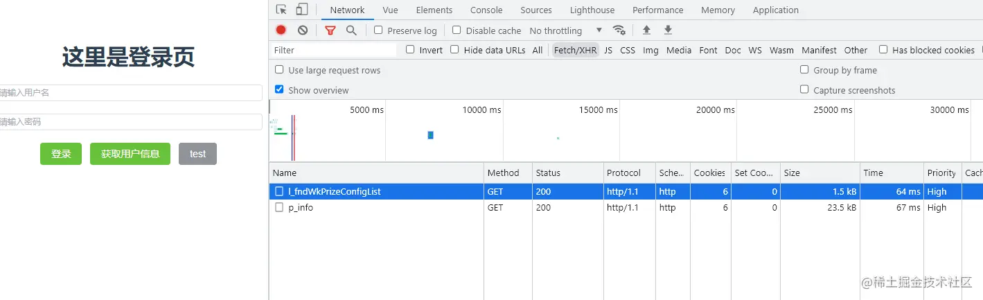Enable Group by frame checkbox
The image size is (983, 300).
coord(804,69)
